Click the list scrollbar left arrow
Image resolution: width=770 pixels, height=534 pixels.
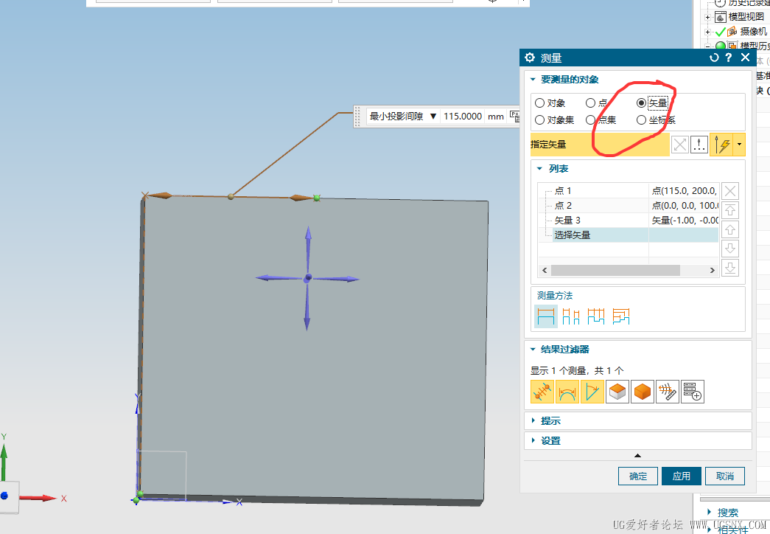544,271
